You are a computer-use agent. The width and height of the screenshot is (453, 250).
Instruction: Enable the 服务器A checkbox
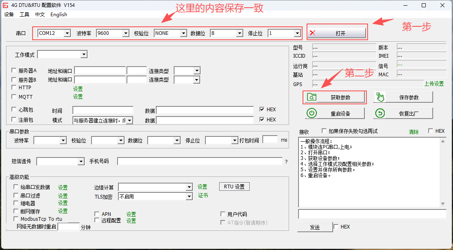[x=14, y=70]
